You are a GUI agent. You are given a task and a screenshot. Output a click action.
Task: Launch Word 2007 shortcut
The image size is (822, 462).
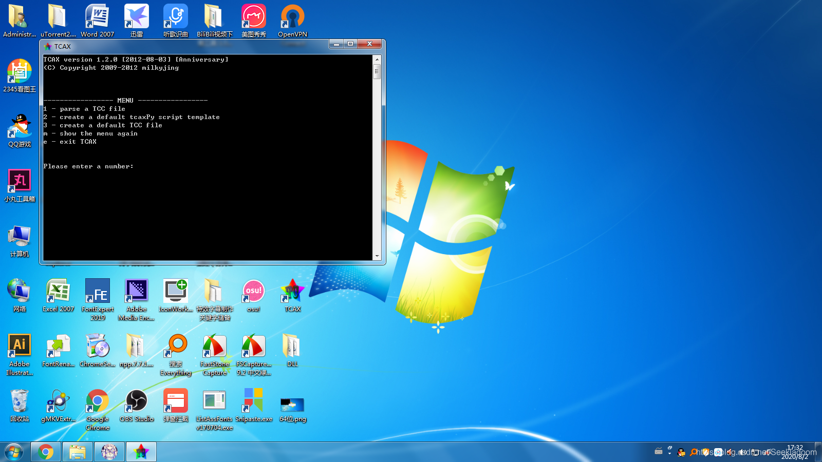pos(97,21)
